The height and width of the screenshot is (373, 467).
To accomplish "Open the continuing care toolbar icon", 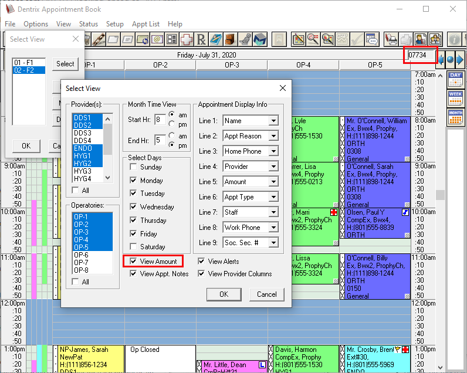I will coord(143,39).
